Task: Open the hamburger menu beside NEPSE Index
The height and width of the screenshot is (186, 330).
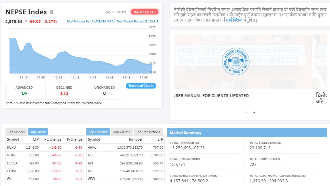Action: [x=52, y=12]
